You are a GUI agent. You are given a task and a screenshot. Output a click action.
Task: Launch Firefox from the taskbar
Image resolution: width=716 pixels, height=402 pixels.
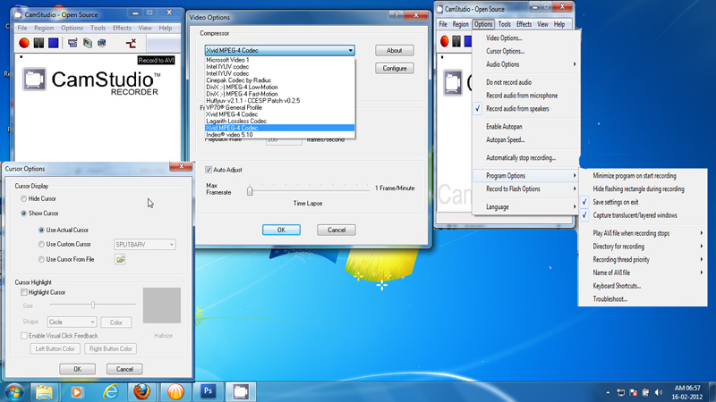pyautogui.click(x=142, y=392)
